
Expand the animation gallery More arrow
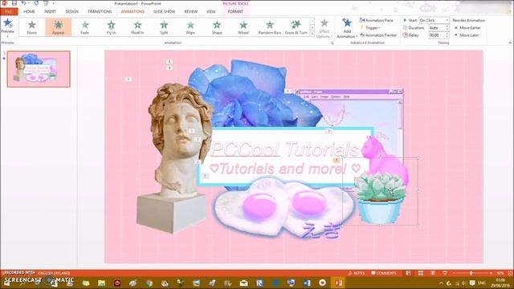coord(312,34)
